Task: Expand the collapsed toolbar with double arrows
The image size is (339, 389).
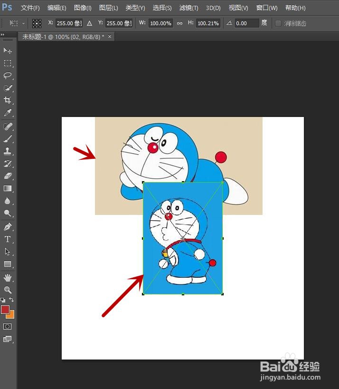Action: coord(2,35)
